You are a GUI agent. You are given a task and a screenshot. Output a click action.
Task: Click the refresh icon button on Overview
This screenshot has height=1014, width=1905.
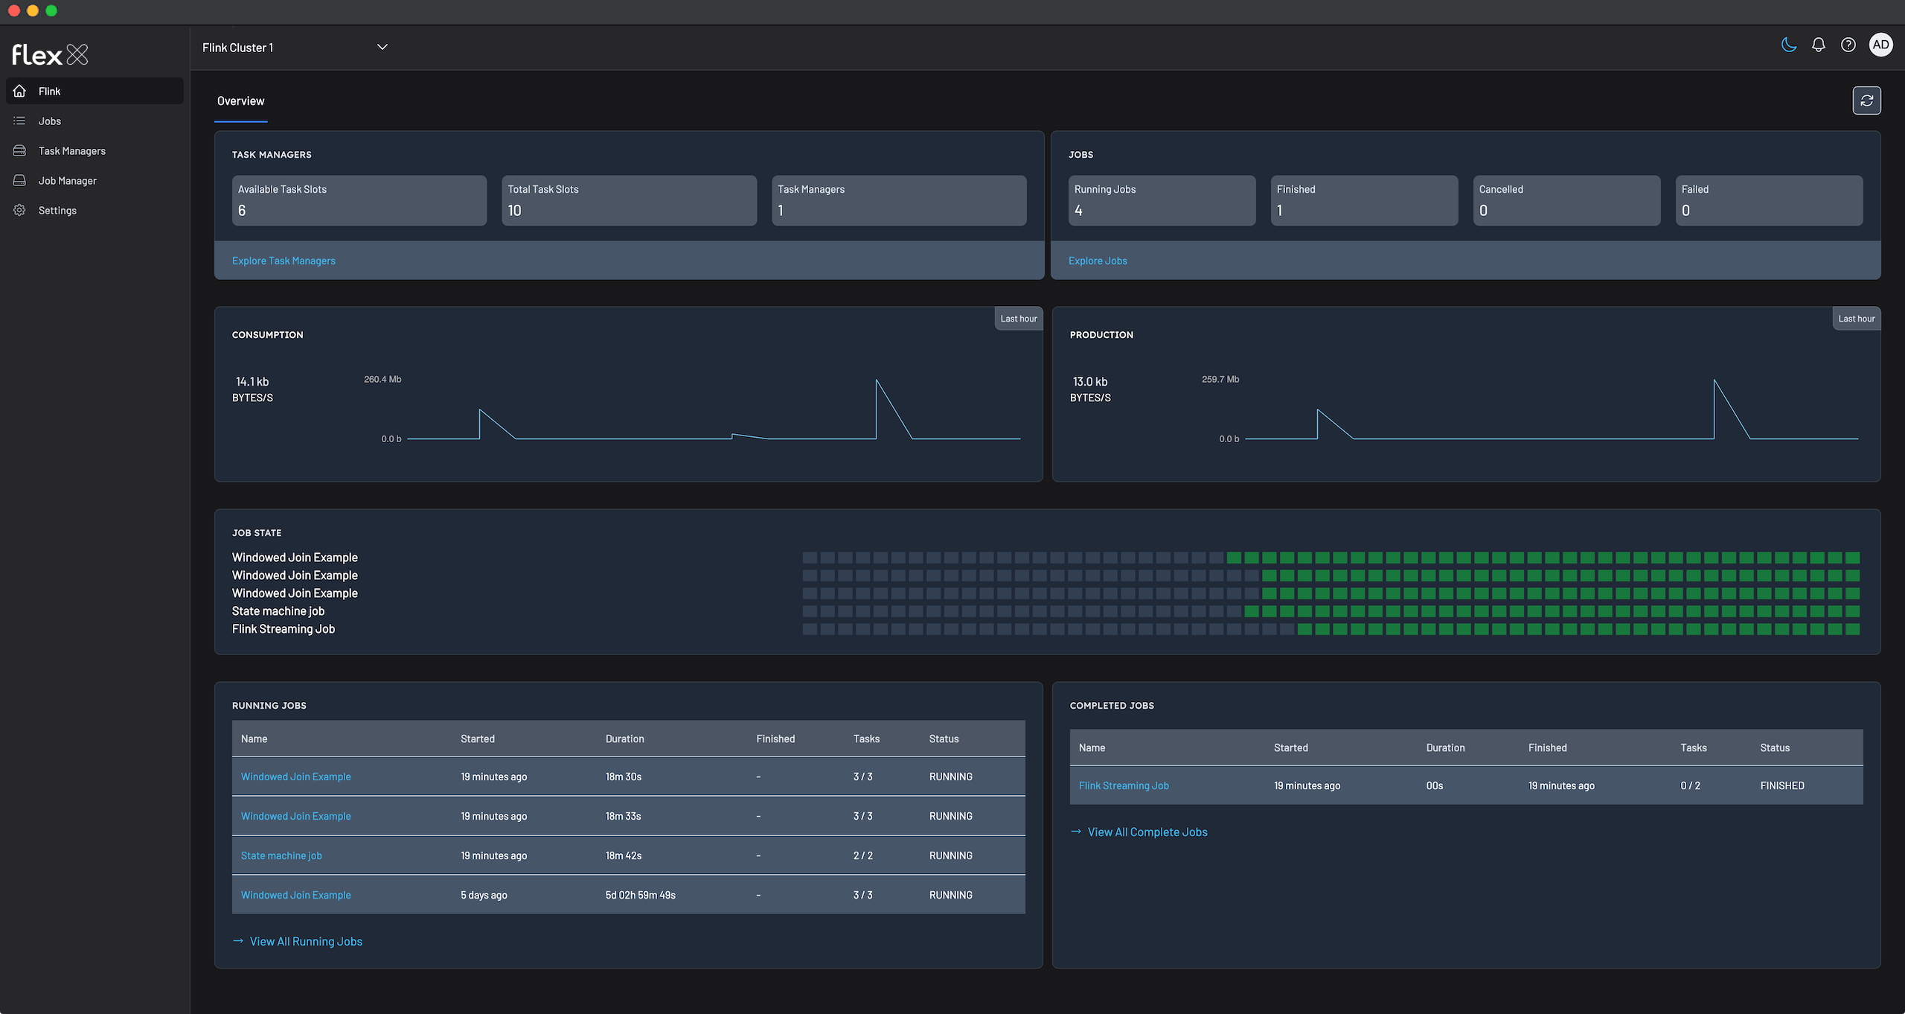1866,101
